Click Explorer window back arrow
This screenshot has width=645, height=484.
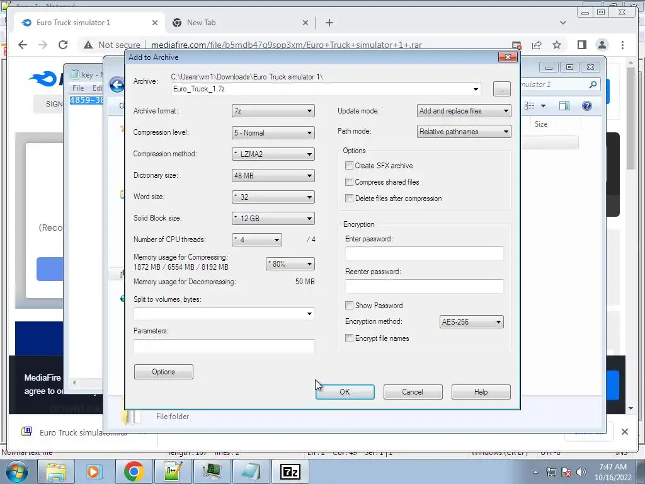[117, 85]
